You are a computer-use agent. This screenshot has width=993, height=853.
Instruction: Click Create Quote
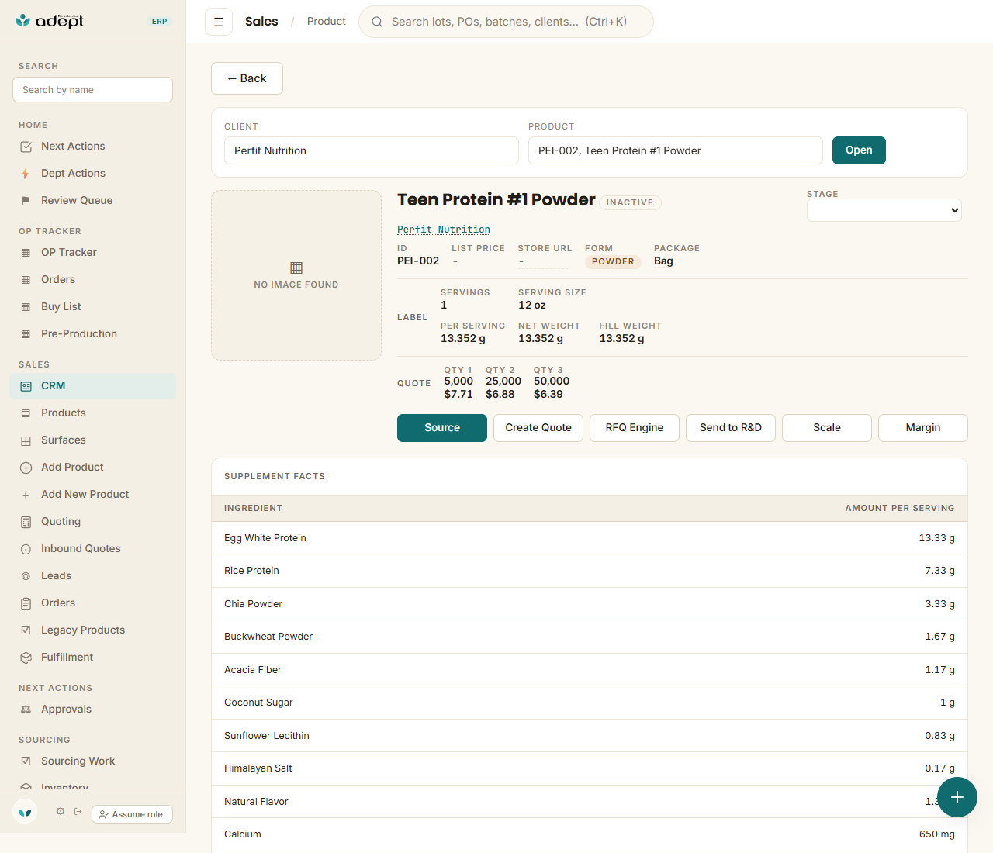pos(538,428)
